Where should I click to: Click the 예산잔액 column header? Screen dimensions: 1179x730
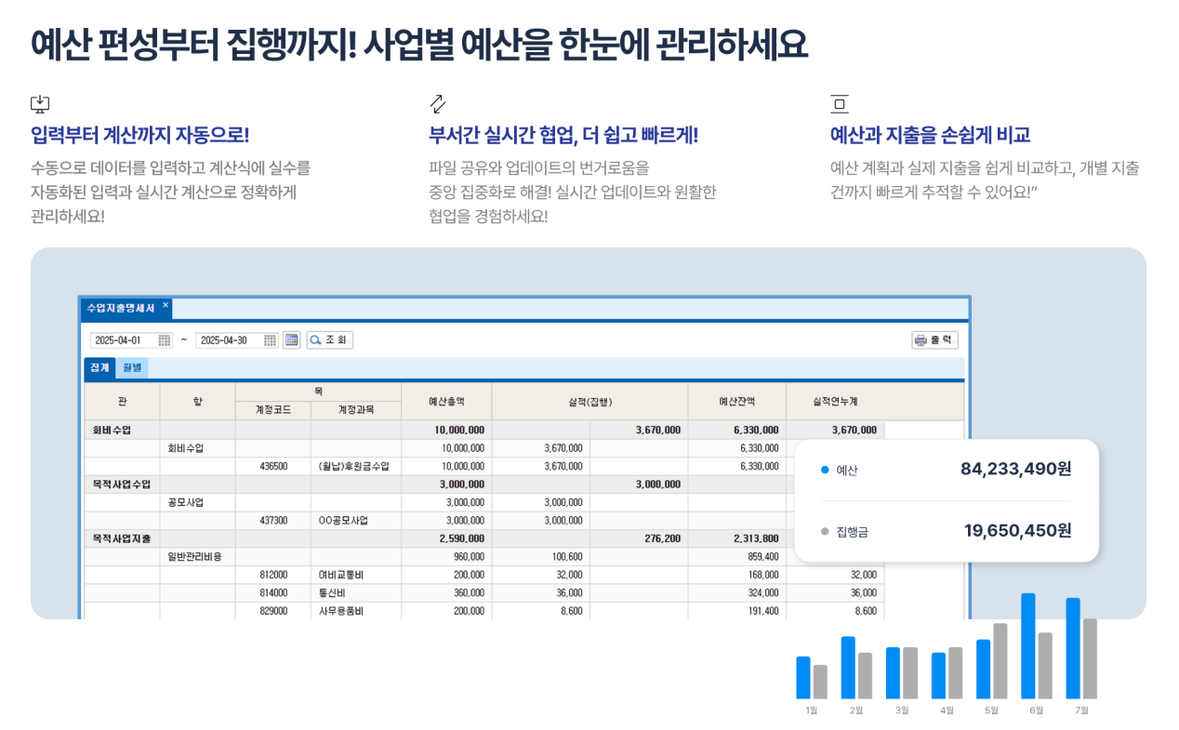coord(736,402)
